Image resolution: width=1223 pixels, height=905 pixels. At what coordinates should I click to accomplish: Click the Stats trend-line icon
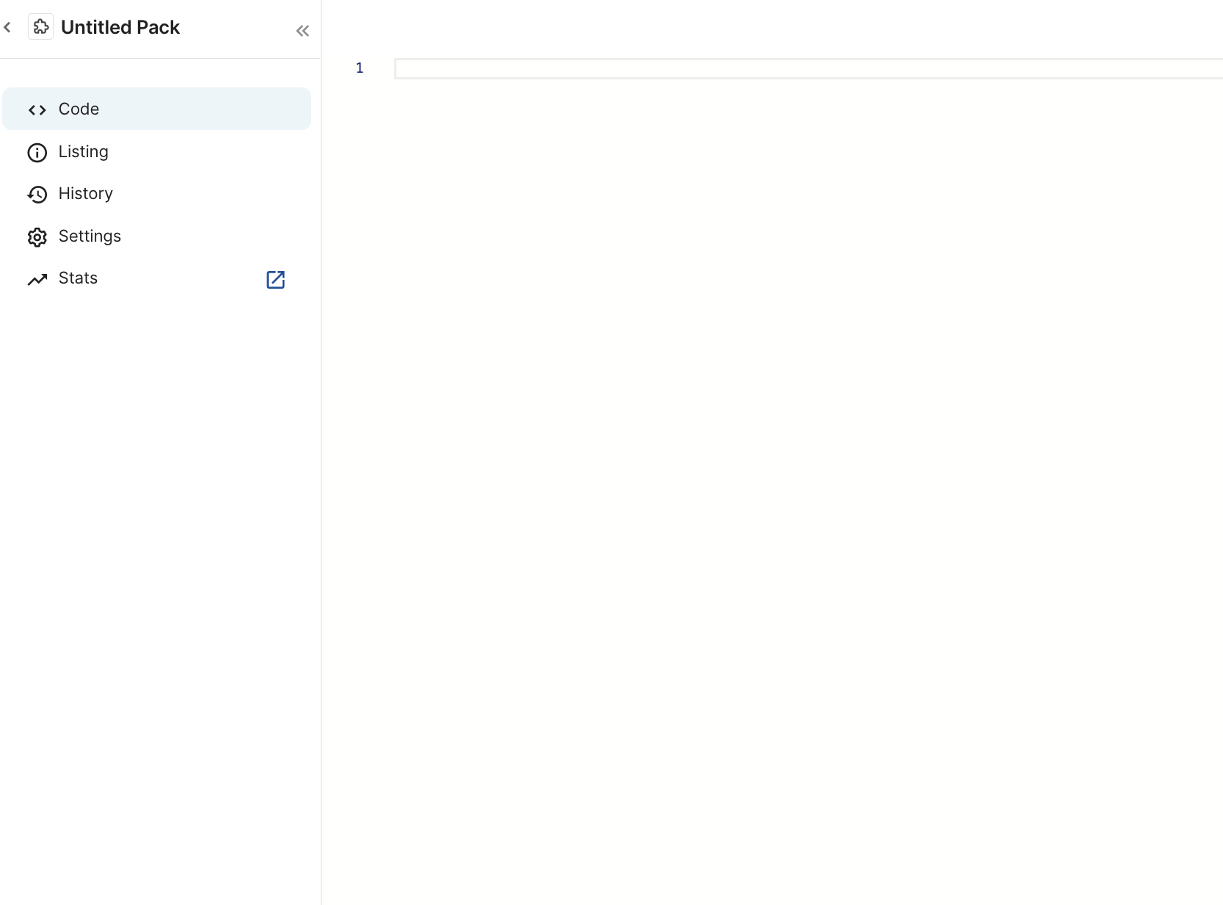tap(37, 279)
